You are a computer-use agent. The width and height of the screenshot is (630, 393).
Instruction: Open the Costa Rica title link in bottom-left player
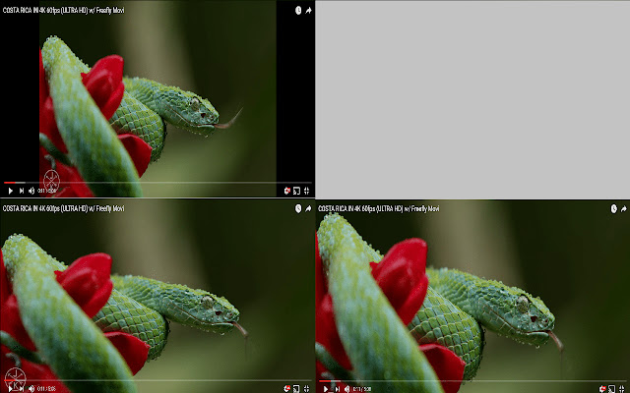[63, 208]
